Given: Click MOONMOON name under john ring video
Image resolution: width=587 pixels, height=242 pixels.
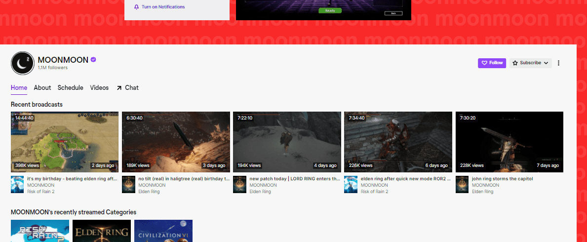Looking at the screenshot, I should [486, 185].
